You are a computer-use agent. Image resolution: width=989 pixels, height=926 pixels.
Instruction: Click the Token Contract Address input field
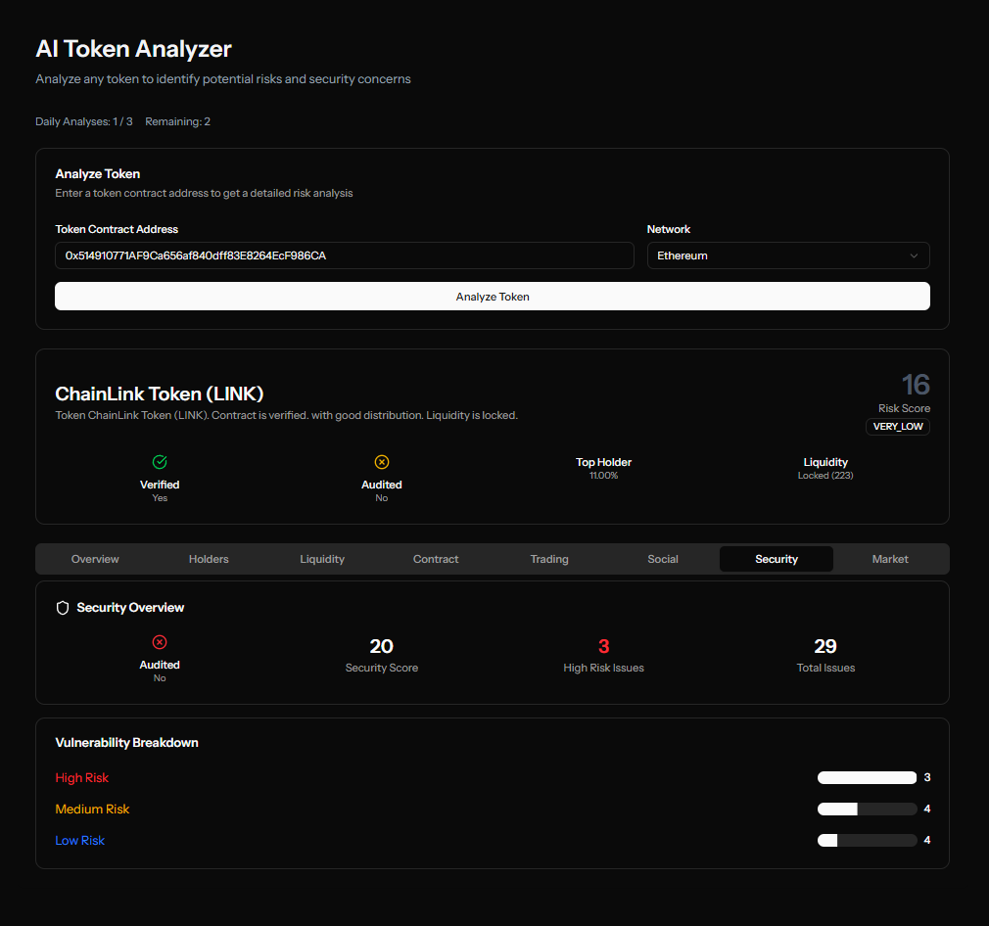point(345,255)
